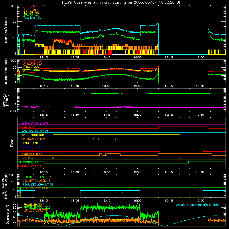Viewport: 229px width, 229px height.
Task: Click the HESSI Observing Summary title
Action: coord(121,3)
